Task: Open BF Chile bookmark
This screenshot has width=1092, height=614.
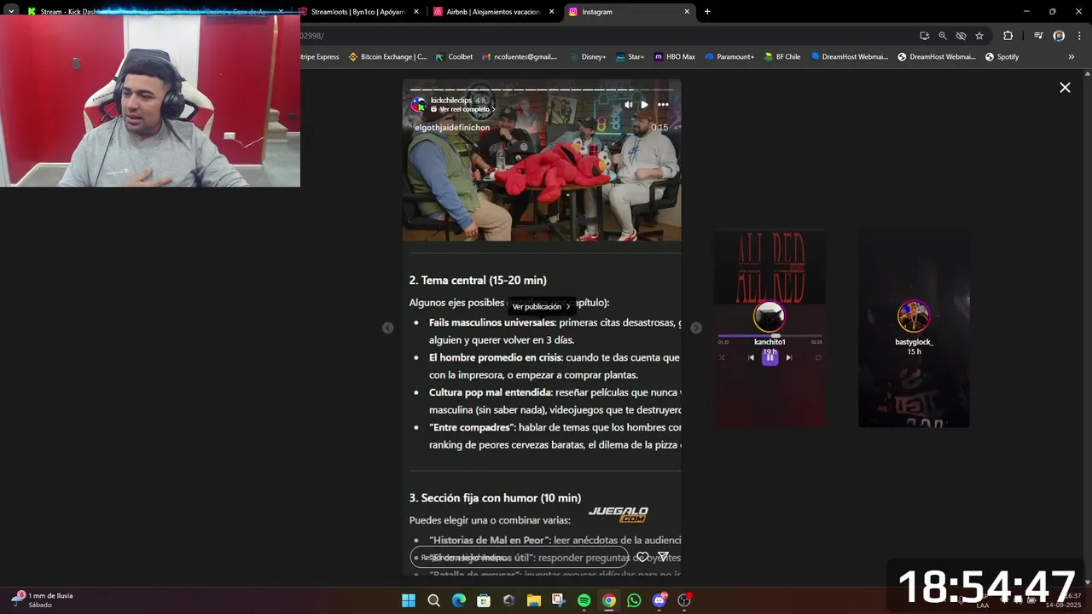Action: click(x=781, y=57)
